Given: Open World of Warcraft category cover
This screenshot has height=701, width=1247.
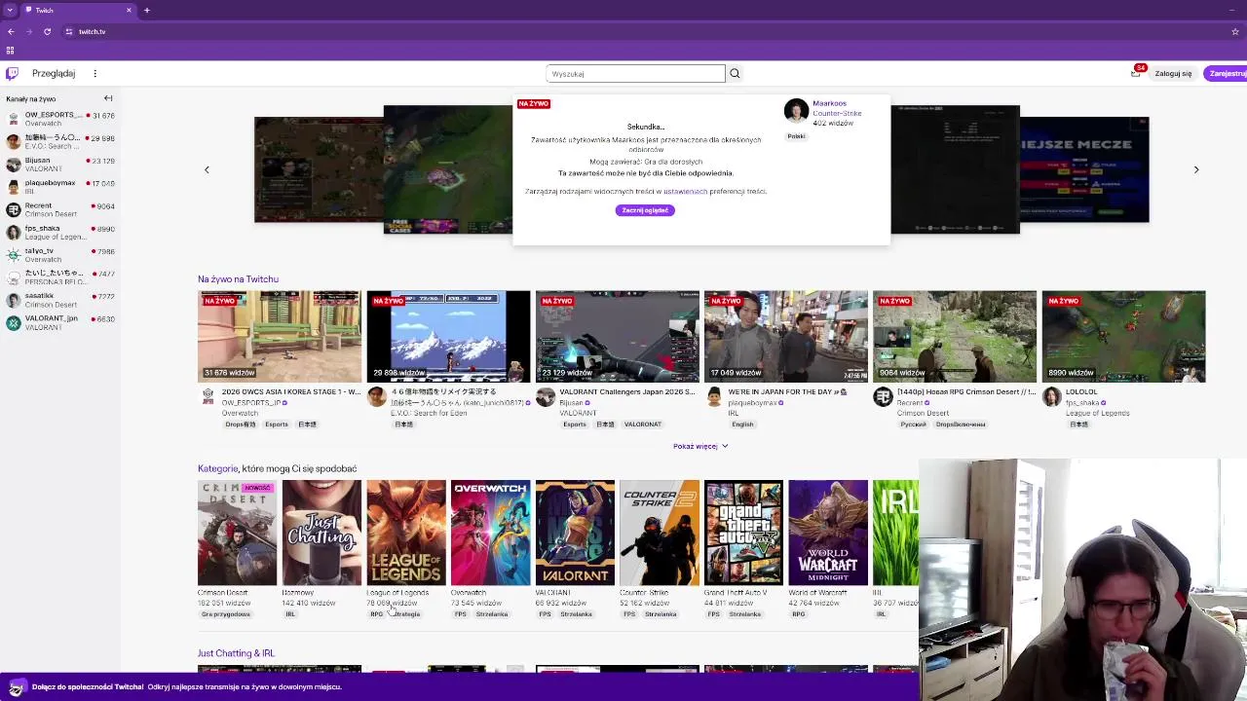Looking at the screenshot, I should (x=828, y=533).
